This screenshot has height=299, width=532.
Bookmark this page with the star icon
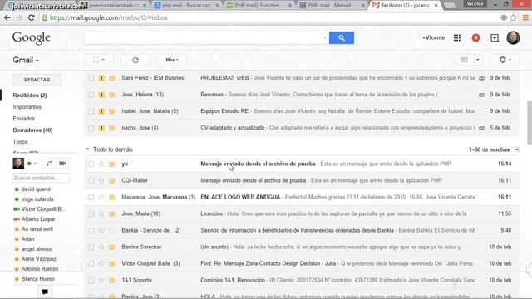pos(513,17)
